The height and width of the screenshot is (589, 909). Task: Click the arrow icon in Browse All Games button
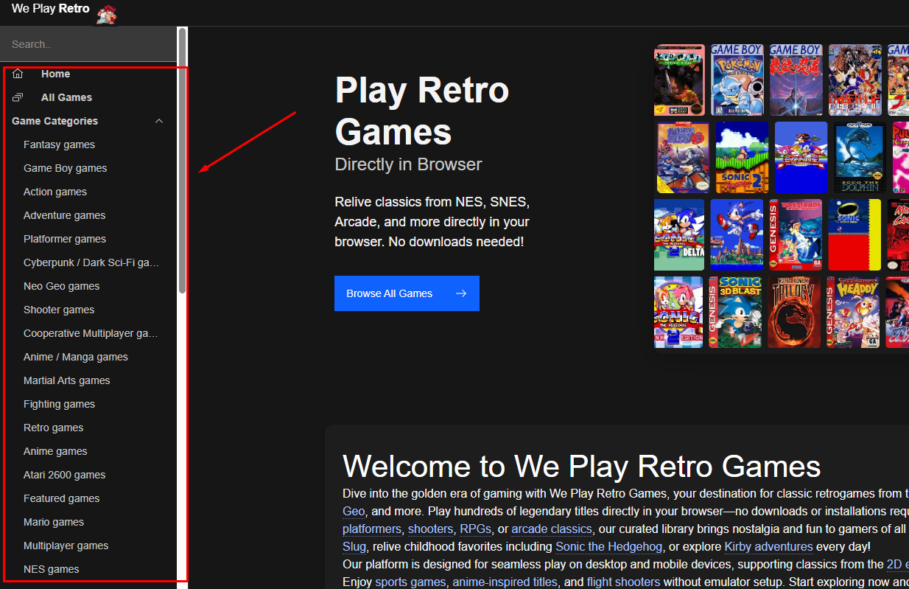coord(461,293)
